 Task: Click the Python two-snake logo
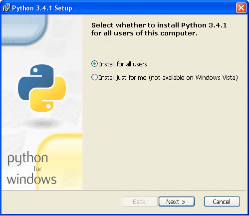click(x=42, y=88)
